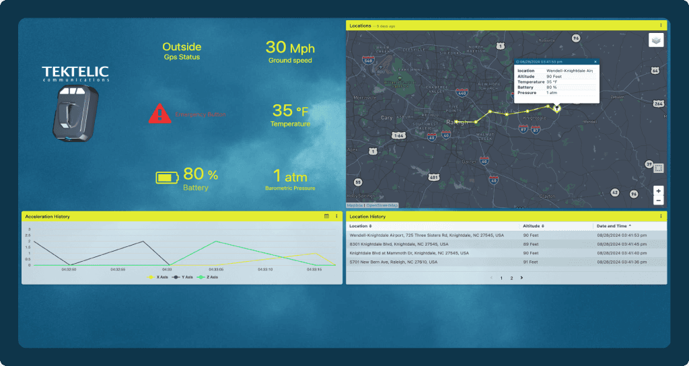Click the Outside Gps Status value
The width and height of the screenshot is (689, 366).
182,46
